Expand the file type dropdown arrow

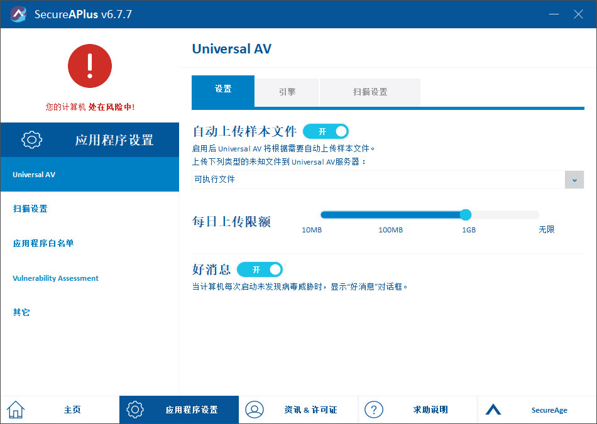[574, 180]
